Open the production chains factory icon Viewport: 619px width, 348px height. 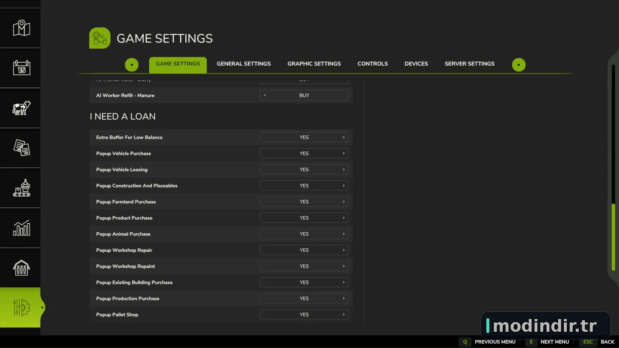point(21,188)
